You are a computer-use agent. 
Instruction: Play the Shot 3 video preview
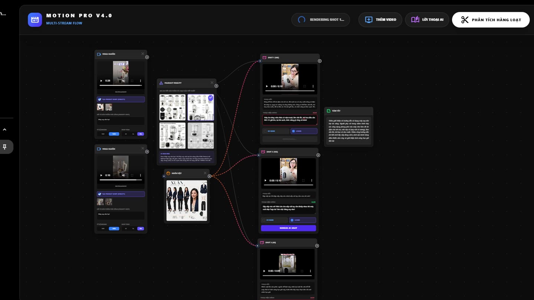click(x=264, y=271)
